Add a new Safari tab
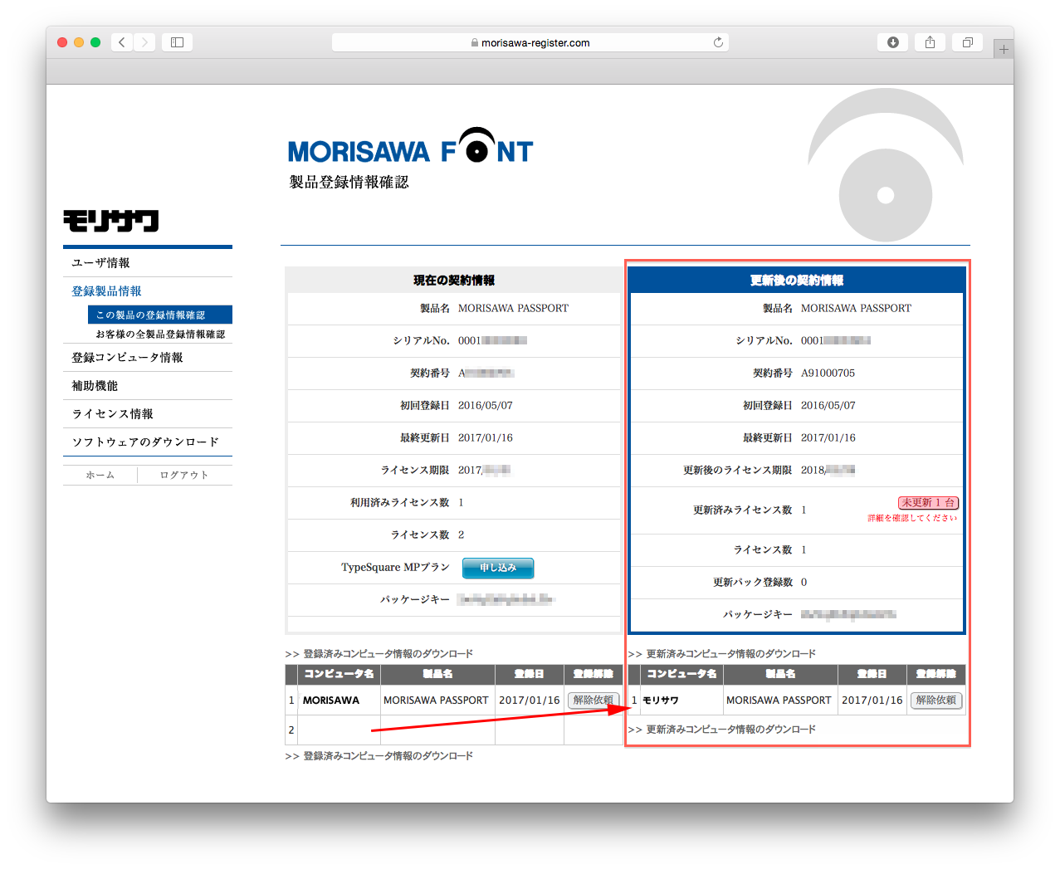1060x869 pixels. pos(1004,50)
